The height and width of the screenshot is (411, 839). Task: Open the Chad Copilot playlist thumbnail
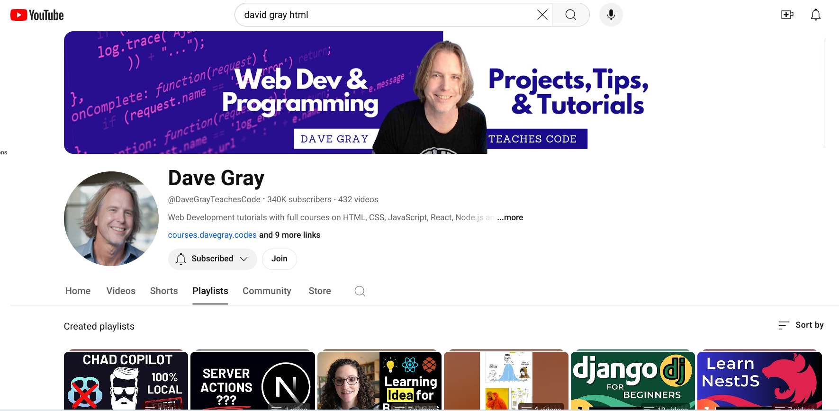pyautogui.click(x=126, y=381)
